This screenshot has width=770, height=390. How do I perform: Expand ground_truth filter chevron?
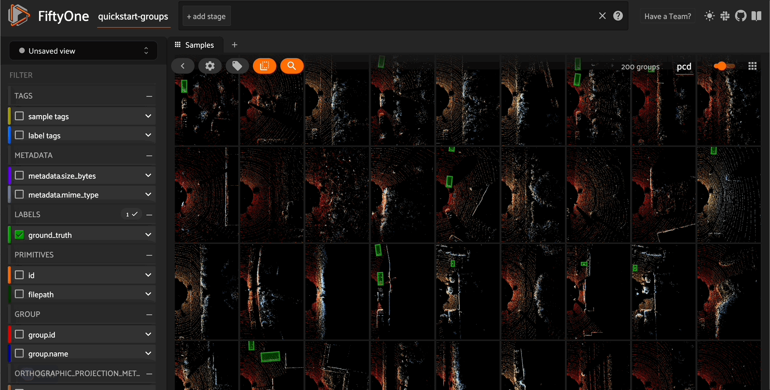(148, 235)
